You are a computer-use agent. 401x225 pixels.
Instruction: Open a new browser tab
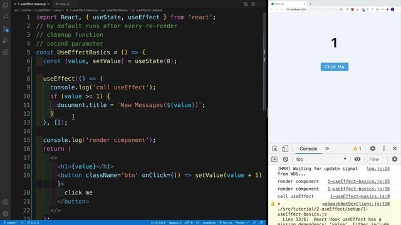311,4
